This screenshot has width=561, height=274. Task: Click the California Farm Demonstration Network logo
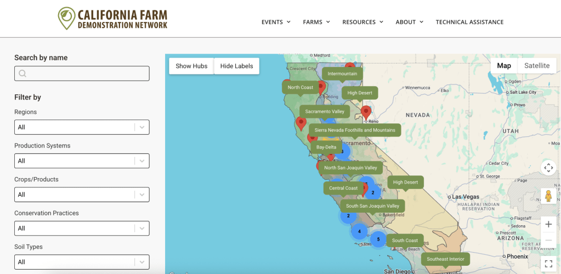pyautogui.click(x=112, y=19)
